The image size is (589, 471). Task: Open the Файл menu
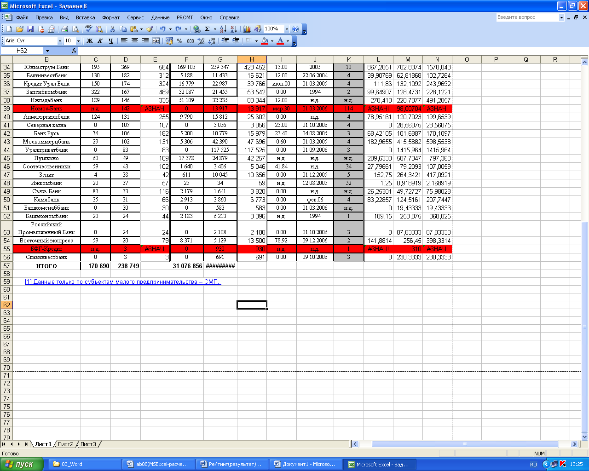click(22, 17)
